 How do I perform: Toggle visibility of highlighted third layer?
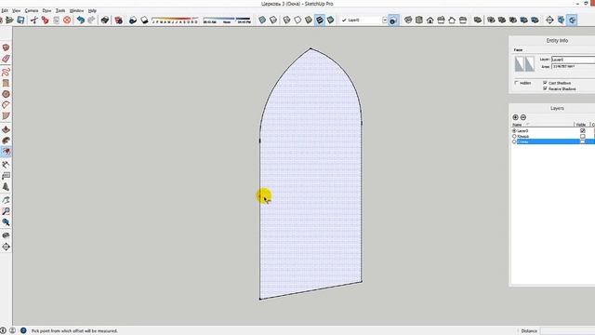583,141
